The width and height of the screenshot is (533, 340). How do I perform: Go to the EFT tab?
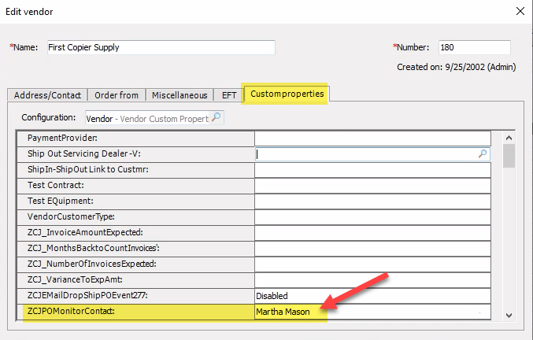[x=229, y=95]
